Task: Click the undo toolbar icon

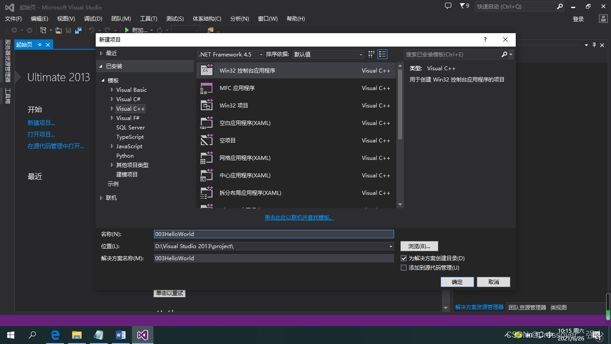Action: tap(92, 30)
